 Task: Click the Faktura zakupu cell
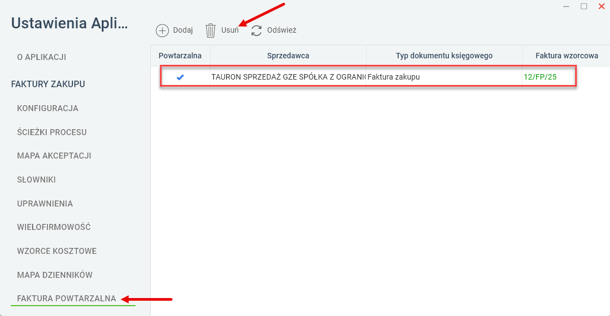click(444, 77)
